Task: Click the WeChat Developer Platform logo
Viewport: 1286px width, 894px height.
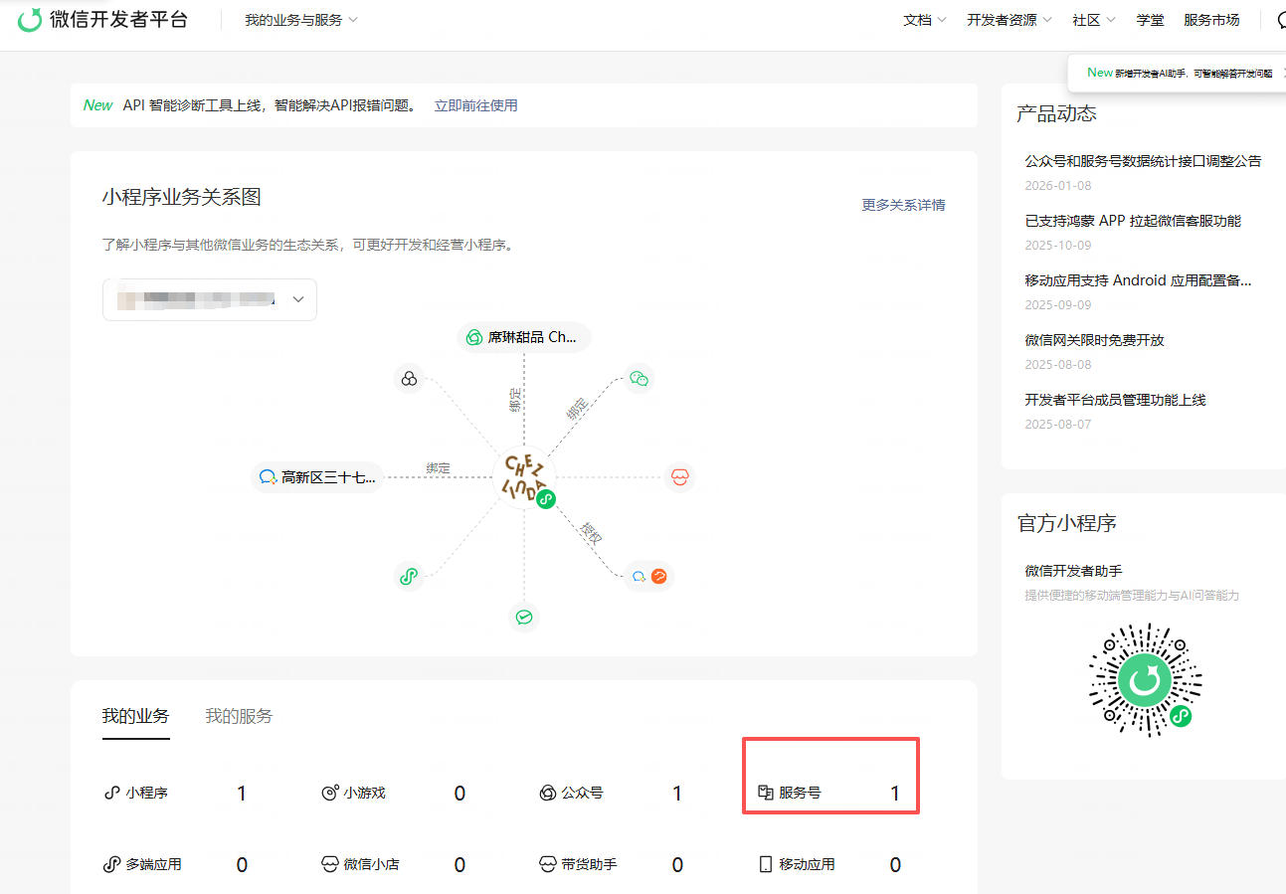Action: tap(102, 19)
